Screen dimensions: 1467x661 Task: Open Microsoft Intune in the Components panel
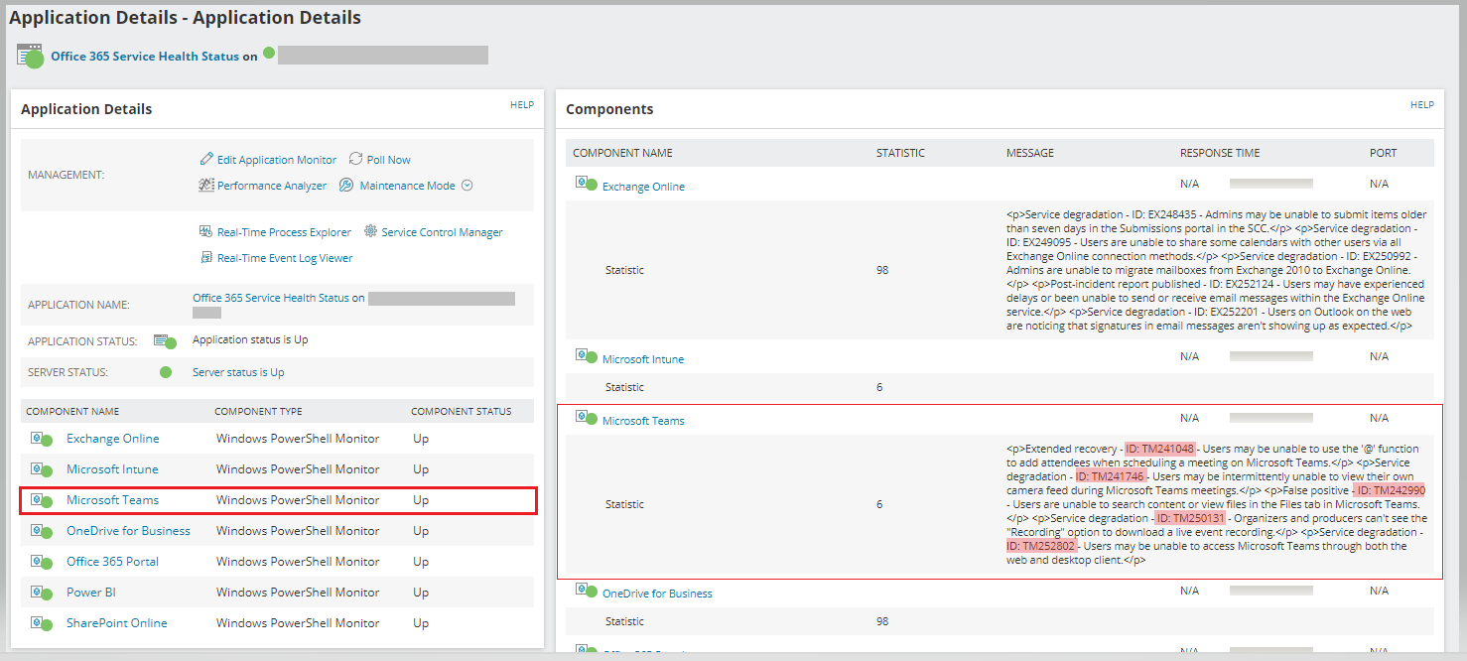[643, 359]
